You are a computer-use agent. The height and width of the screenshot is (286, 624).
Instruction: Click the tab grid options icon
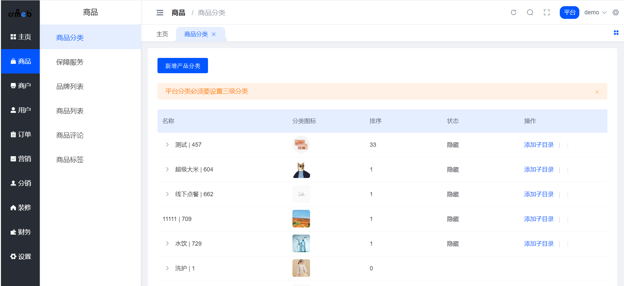pyautogui.click(x=616, y=33)
